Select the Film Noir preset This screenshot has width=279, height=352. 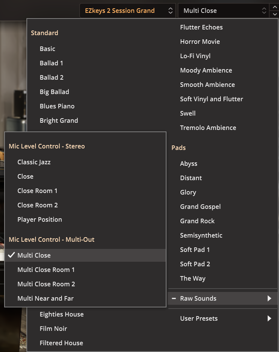tap(53, 329)
